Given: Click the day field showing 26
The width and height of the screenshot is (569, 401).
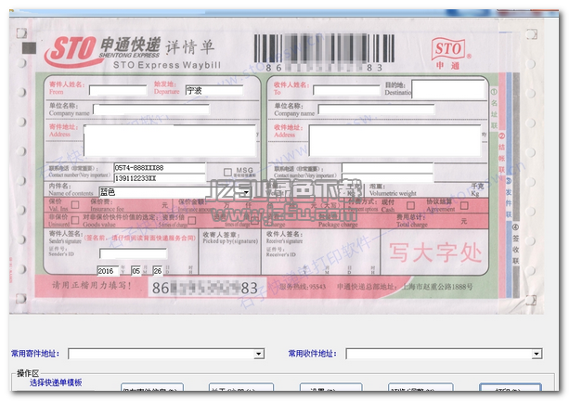Looking at the screenshot, I should 158,271.
